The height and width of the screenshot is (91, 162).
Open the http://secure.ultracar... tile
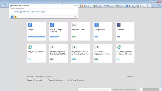click(x=36, y=53)
